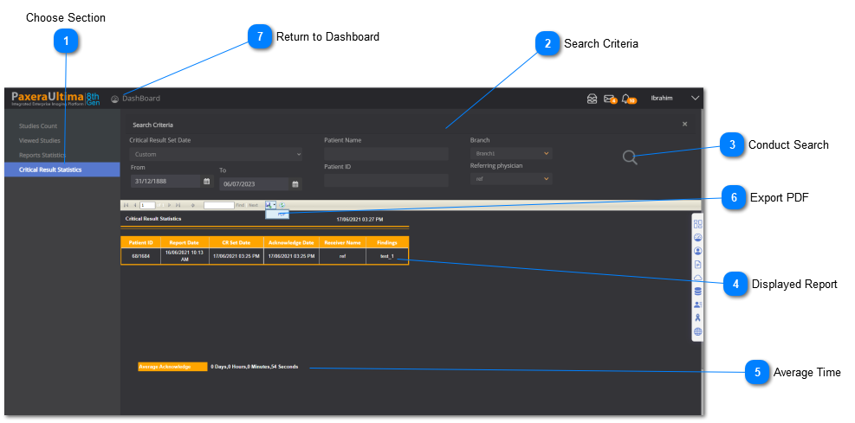Viewport: 855px width, 423px height.
Task: Select Studies Count in the sidebar
Action: (38, 126)
